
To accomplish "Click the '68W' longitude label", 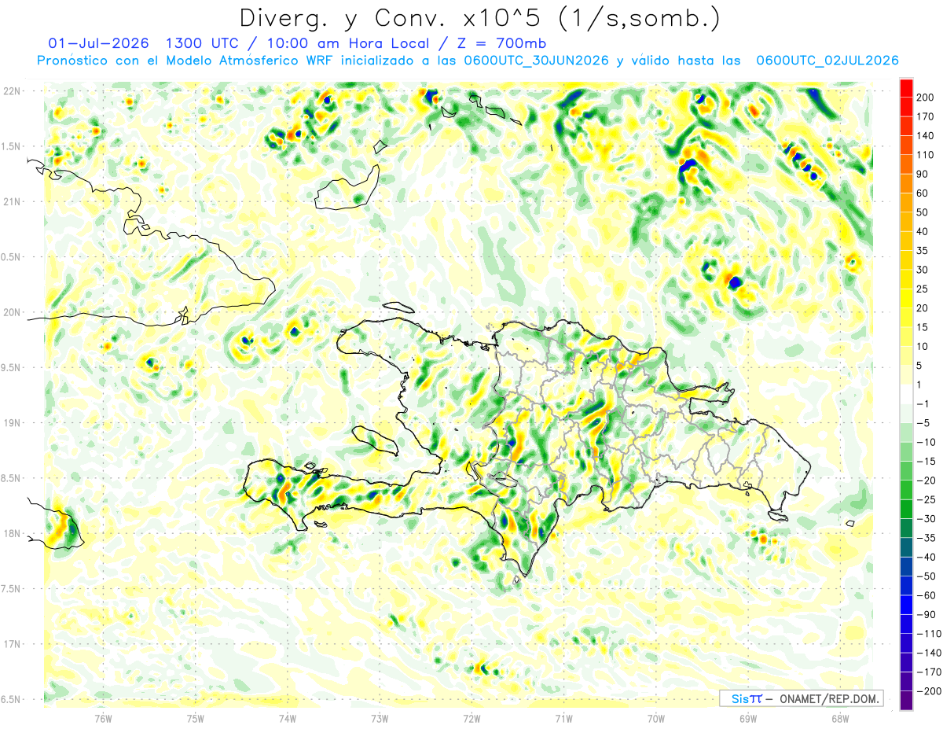I will (x=840, y=718).
